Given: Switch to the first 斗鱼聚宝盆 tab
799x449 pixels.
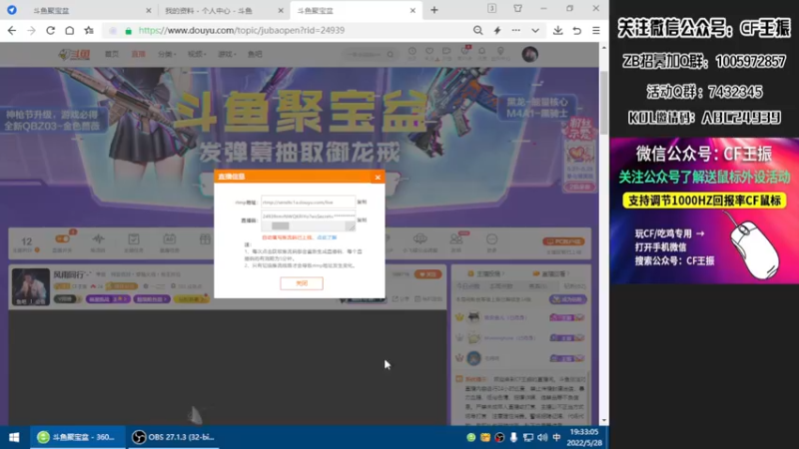Looking at the screenshot, I should pyautogui.click(x=92, y=10).
